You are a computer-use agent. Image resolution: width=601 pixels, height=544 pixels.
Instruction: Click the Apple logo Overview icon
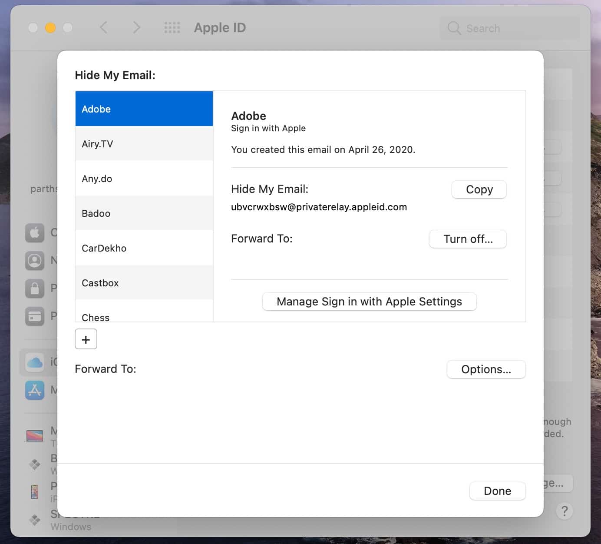point(35,233)
